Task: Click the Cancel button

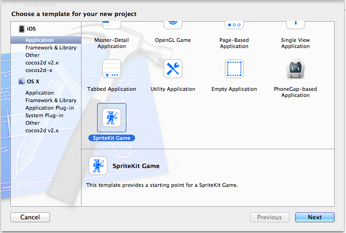Action: [30, 217]
